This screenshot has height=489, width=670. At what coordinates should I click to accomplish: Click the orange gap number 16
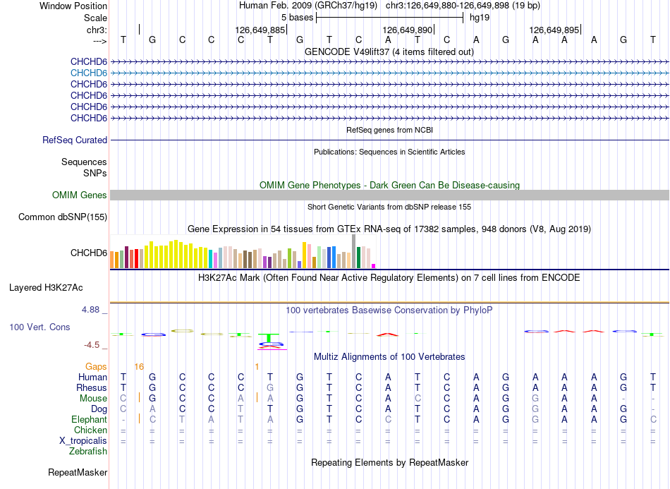139,367
